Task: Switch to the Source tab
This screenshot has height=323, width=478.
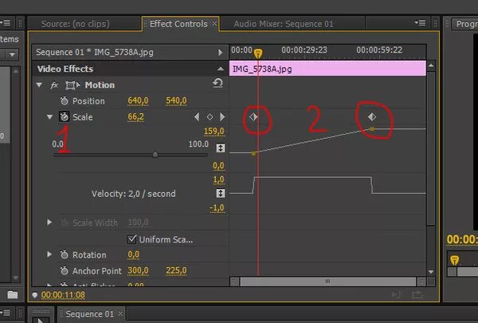Action: (x=76, y=24)
